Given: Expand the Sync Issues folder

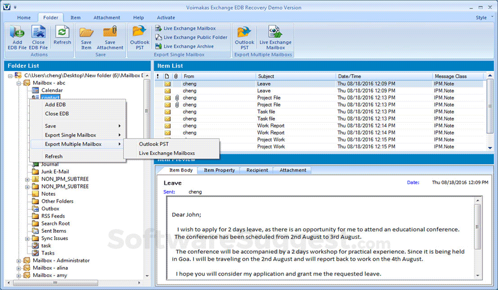Looking at the screenshot, I should tap(27, 239).
